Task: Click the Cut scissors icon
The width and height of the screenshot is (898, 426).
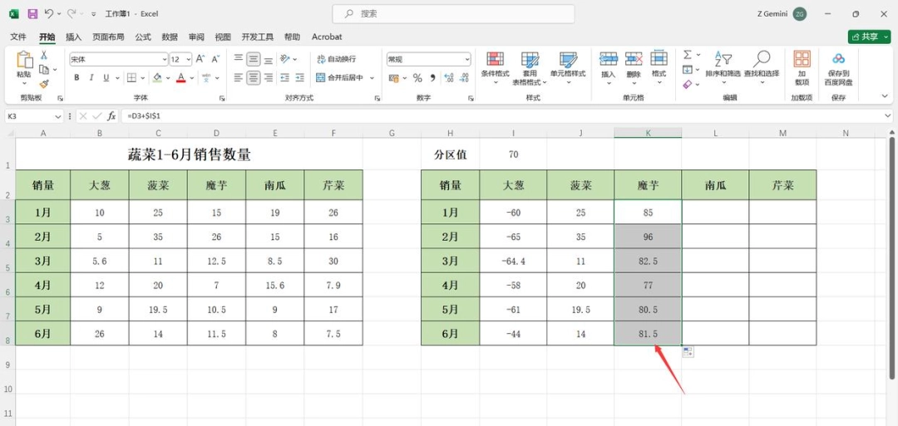Action: 43,56
